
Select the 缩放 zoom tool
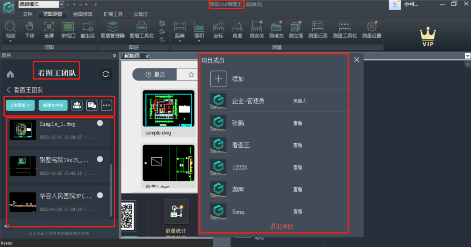click(10, 29)
